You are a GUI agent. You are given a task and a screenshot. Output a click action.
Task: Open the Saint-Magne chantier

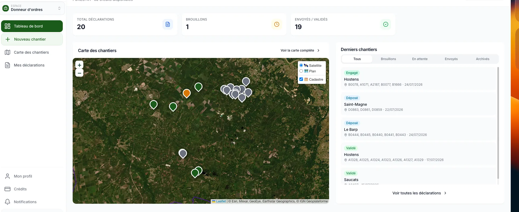click(x=418, y=104)
